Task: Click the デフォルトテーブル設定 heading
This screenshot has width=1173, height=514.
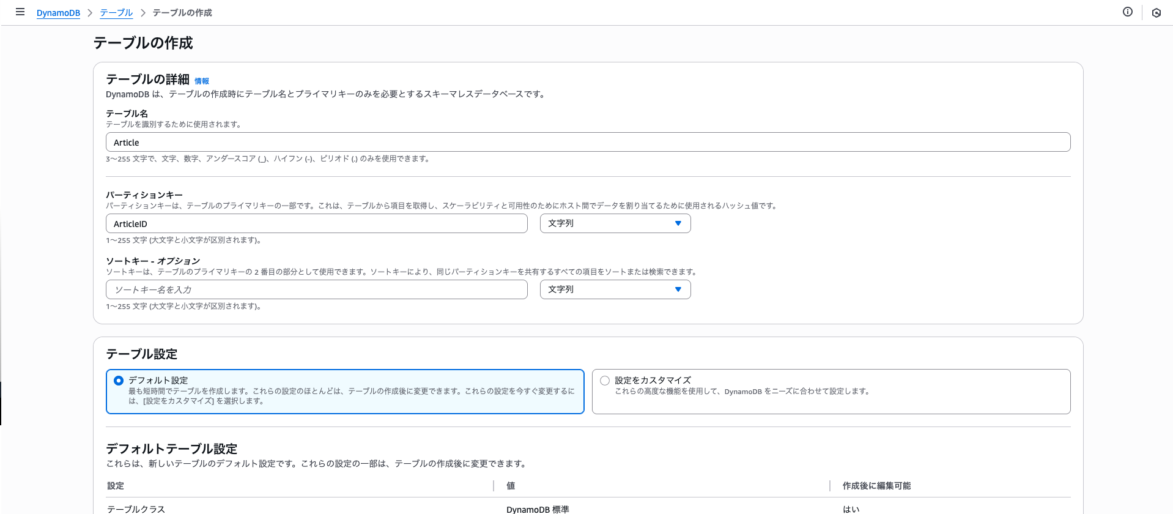Action: click(x=171, y=449)
